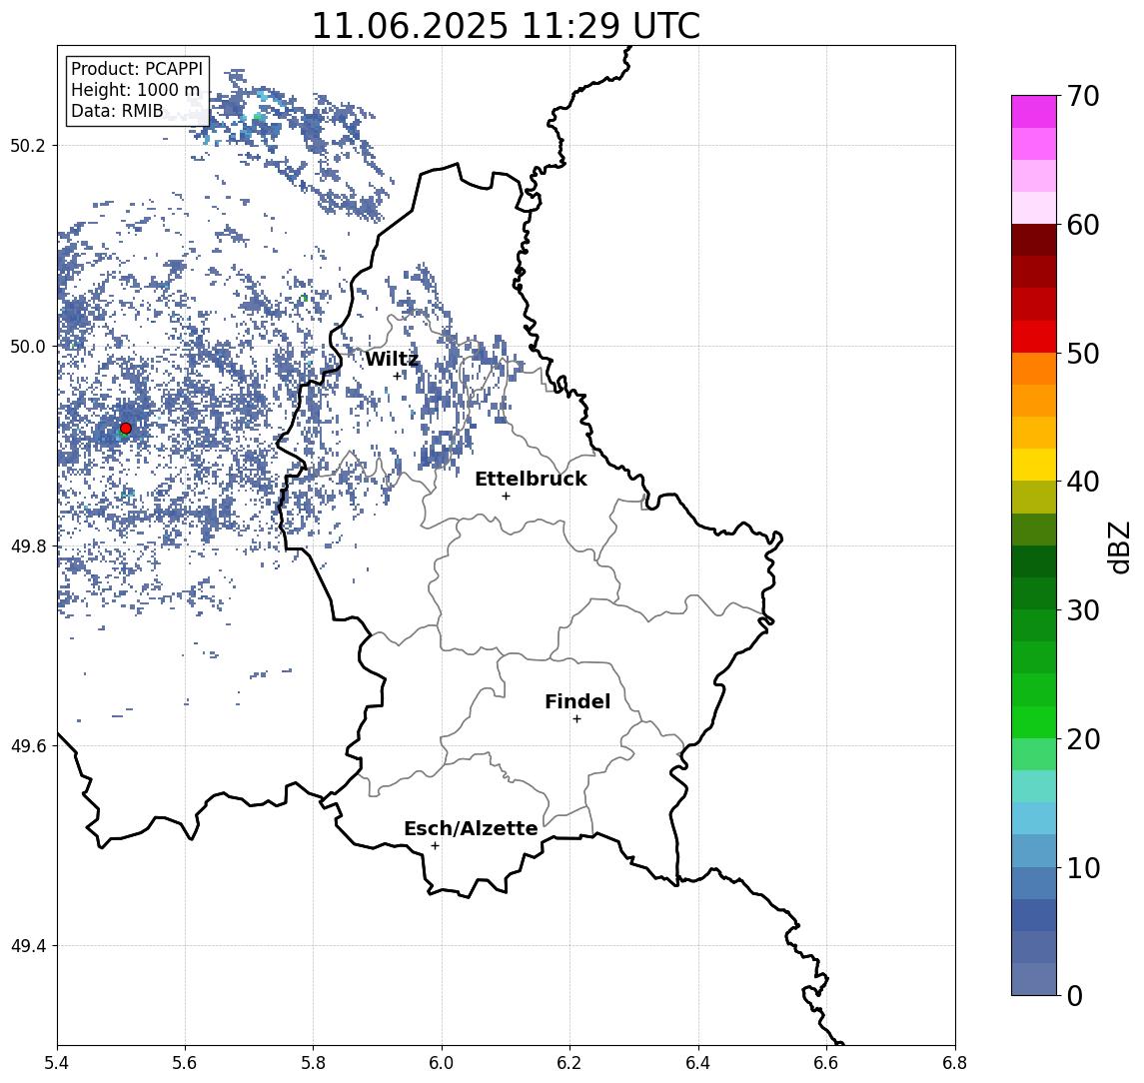The width and height of the screenshot is (1144, 1083).
Task: Click the 20 colorbar tick label
Action: 1083,739
